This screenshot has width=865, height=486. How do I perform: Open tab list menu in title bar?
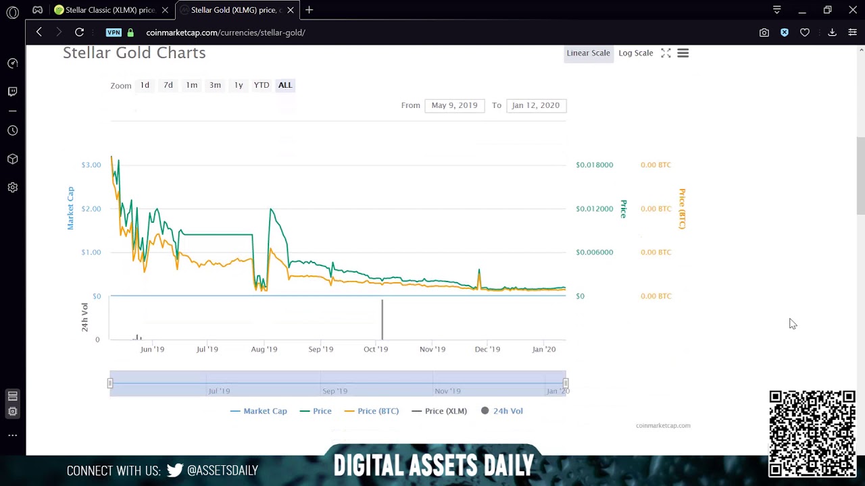776,10
